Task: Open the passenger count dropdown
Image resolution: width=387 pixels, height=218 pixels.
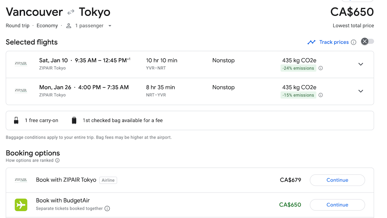Action: tap(110, 26)
